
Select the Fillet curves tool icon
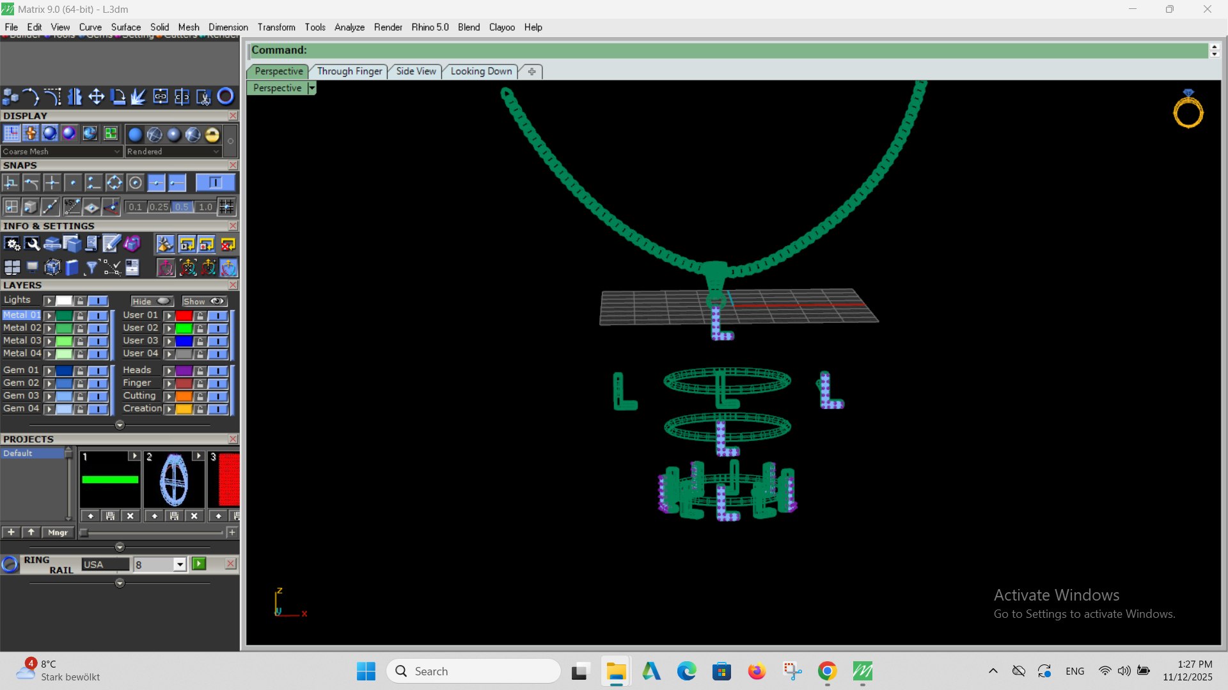pyautogui.click(x=52, y=96)
